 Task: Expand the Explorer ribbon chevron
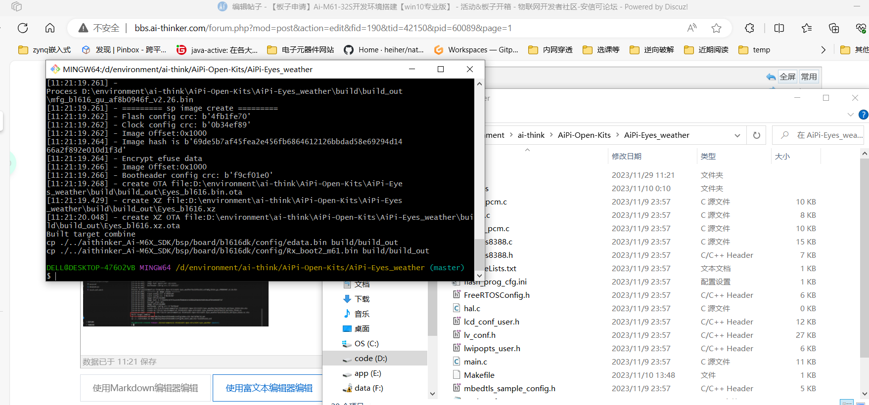point(850,115)
